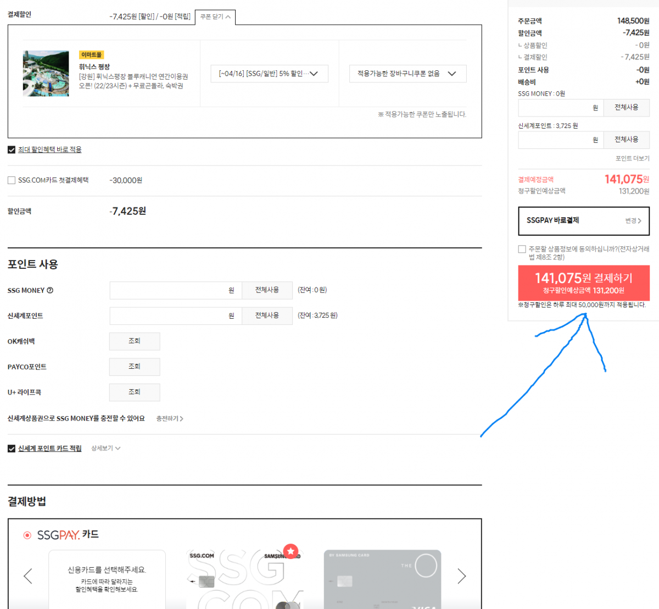
Task: Agree to 주문할 상품정보 동의 checkbox
Action: pyautogui.click(x=522, y=249)
